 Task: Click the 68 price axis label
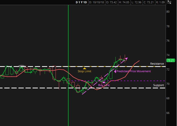pyautogui.click(x=168, y=98)
